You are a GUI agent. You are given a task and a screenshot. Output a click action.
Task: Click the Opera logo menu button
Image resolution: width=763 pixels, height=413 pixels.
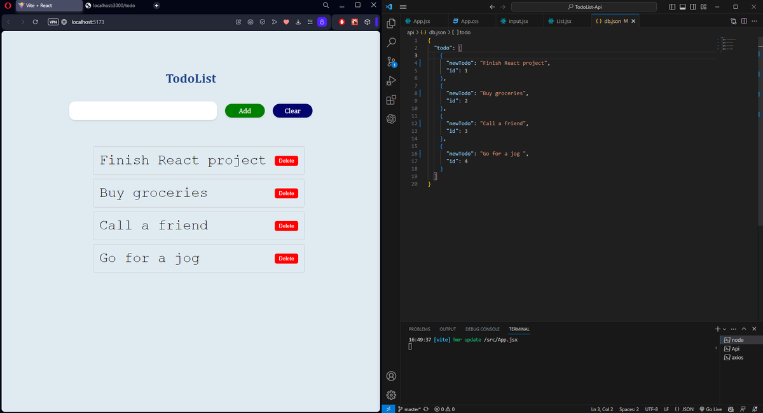[x=8, y=6]
